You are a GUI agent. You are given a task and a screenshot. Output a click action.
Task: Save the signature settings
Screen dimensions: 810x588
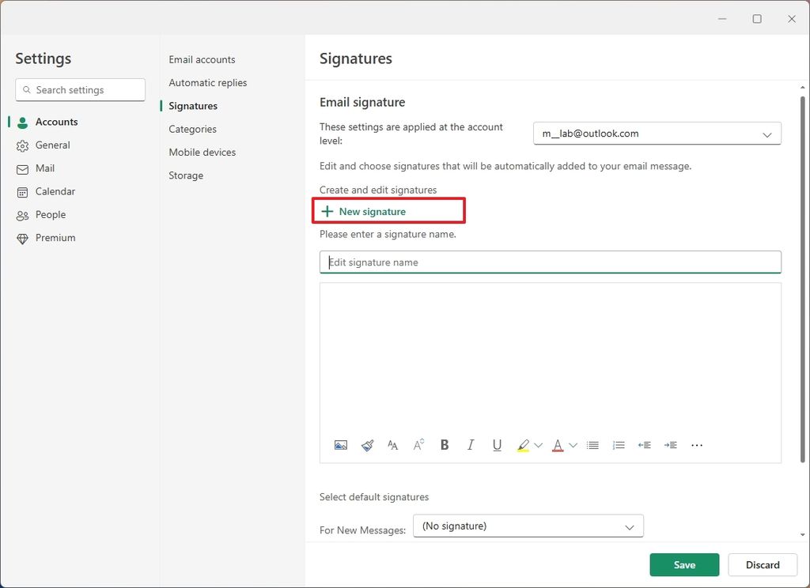pos(683,564)
